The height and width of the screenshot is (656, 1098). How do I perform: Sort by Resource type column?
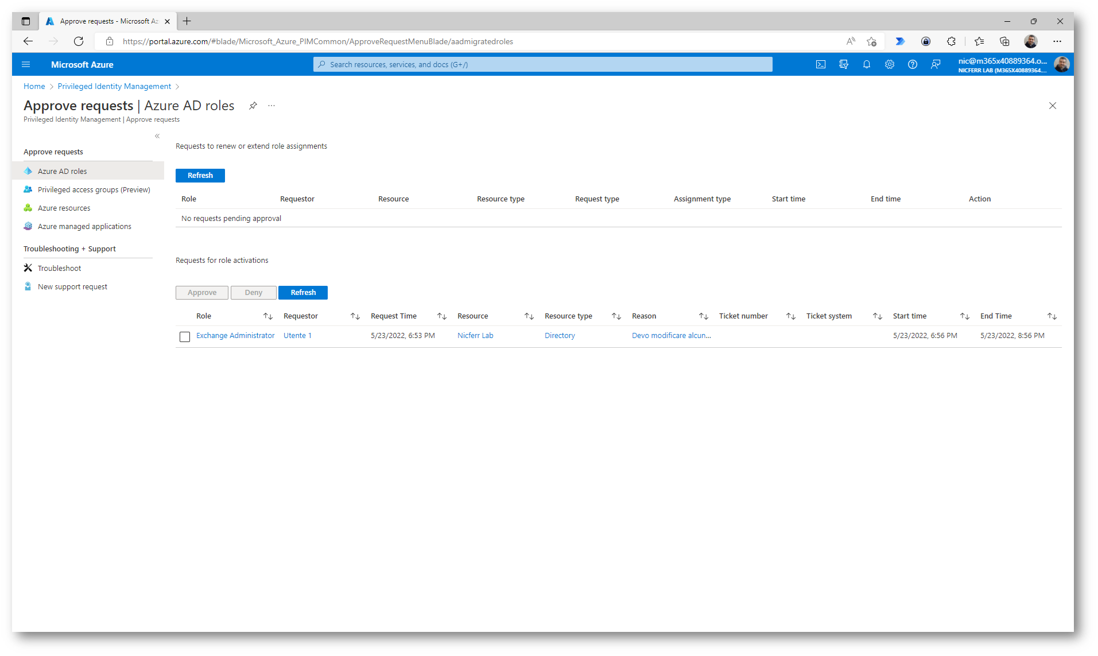click(616, 316)
